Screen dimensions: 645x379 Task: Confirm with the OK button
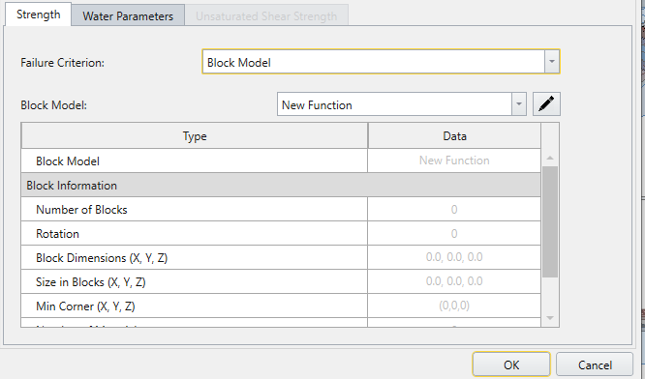[x=511, y=364]
